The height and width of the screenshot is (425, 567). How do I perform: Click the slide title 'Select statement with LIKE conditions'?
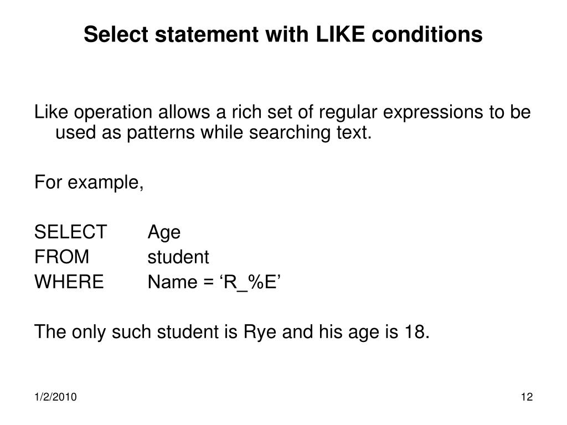click(283, 35)
